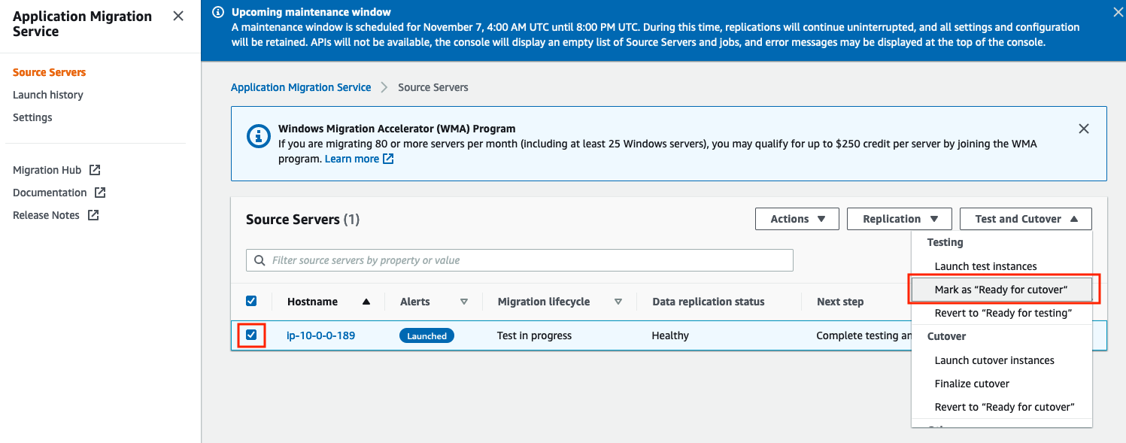Open Settings in the sidebar

[x=32, y=117]
